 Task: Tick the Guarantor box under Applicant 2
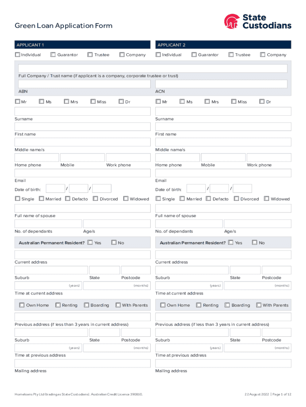[x=194, y=55]
